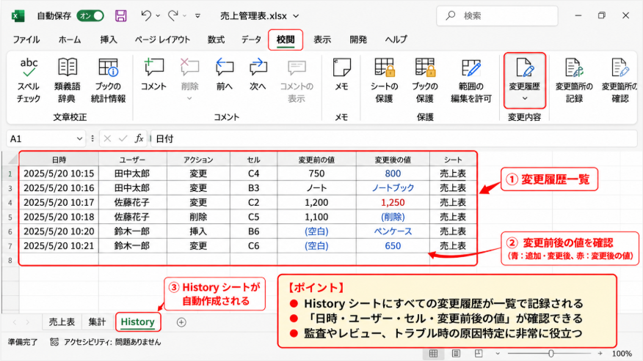This screenshot has height=361, width=643.
Task: Switch to the 表示 tab
Action: point(322,40)
